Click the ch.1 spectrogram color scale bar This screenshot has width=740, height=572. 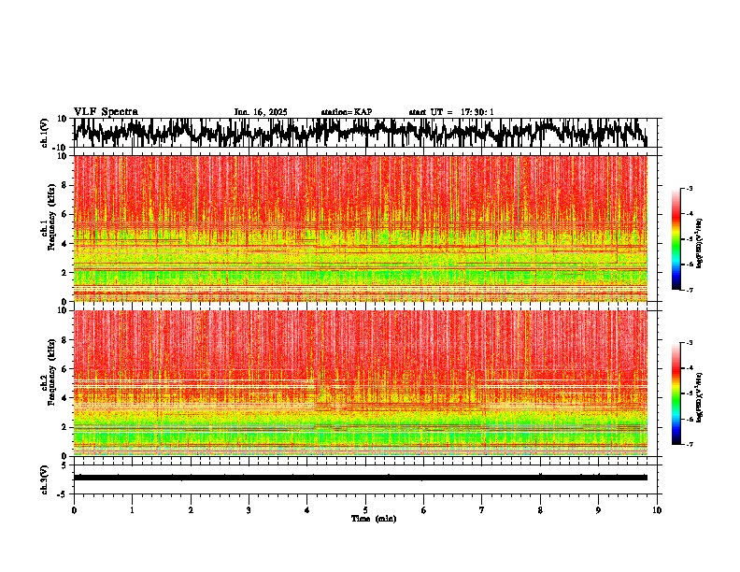tap(676, 239)
